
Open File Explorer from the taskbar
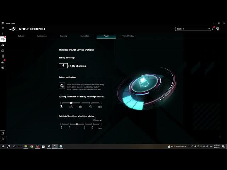(x=26, y=146)
